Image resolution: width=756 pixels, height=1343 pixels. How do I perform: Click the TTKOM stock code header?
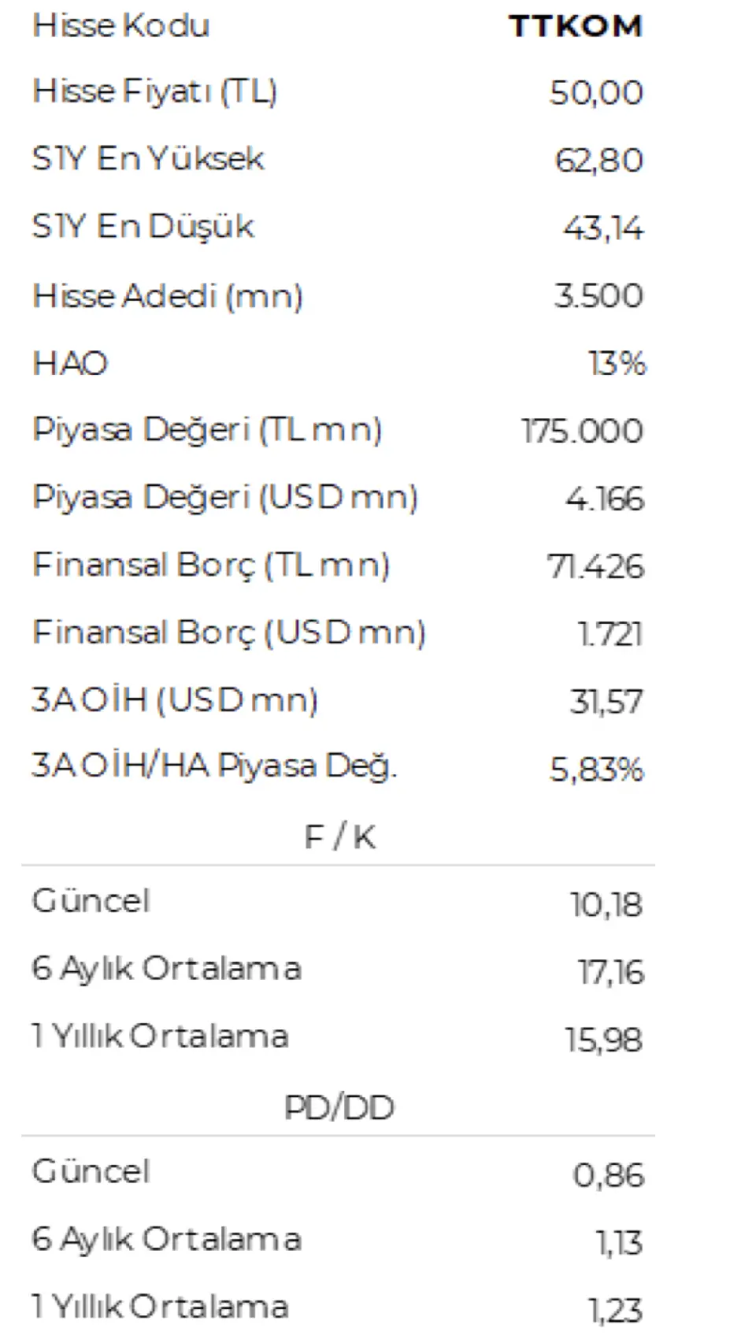[575, 26]
